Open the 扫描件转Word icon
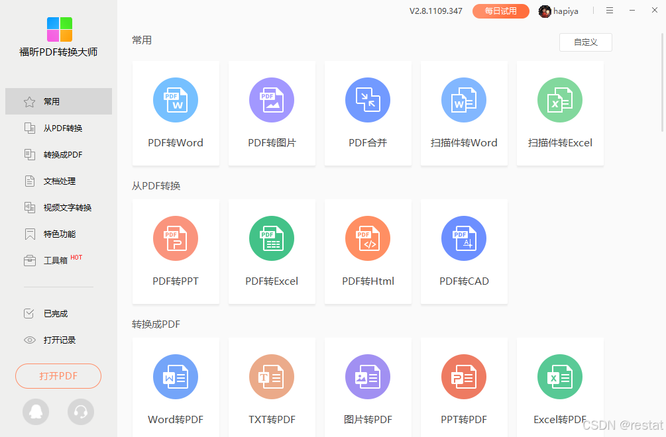This screenshot has height=437, width=666. (464, 100)
